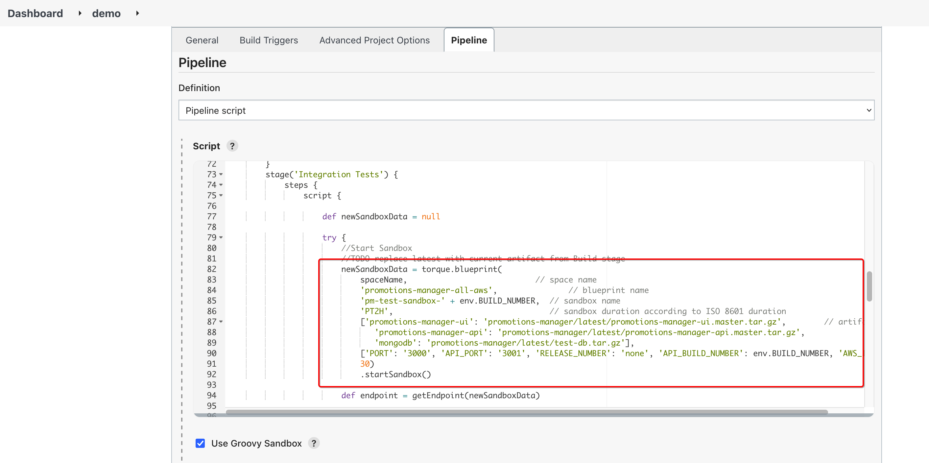This screenshot has height=463, width=929.
Task: Click the '// blueprint name' comment
Action: (608, 290)
